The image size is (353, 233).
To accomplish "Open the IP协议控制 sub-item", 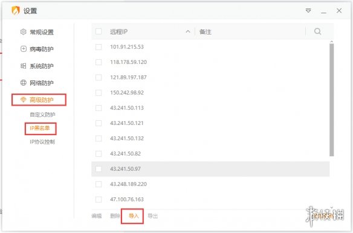I will coord(42,142).
